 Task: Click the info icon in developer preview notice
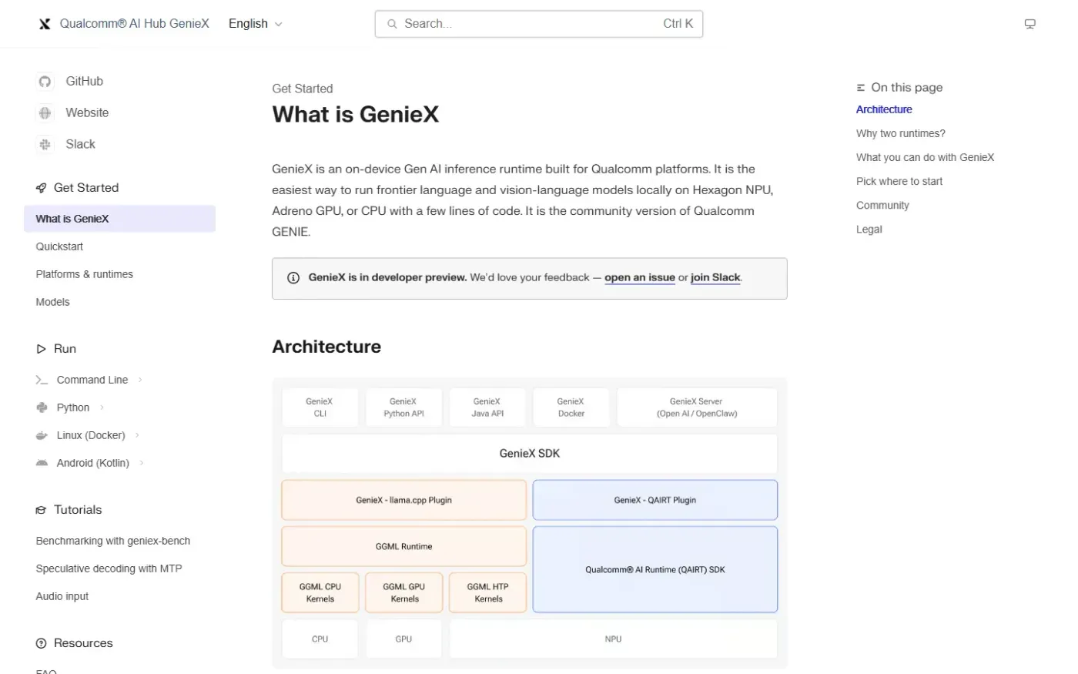pos(293,278)
